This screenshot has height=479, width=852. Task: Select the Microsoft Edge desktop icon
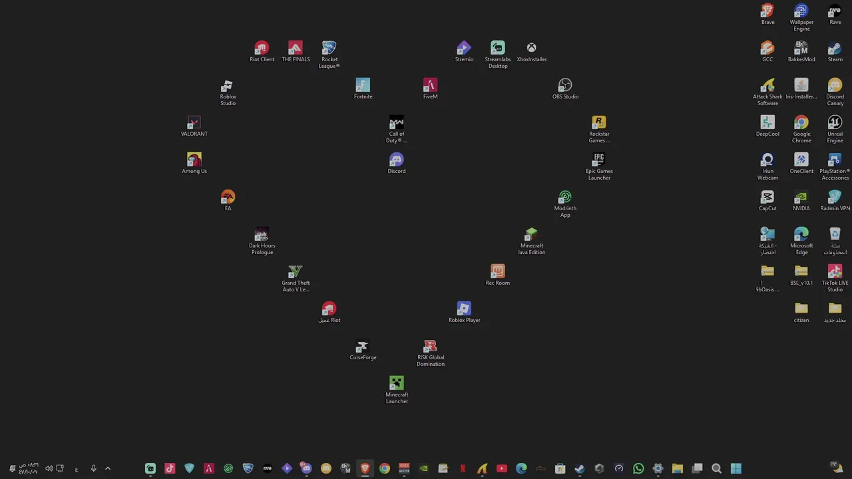pos(801,241)
